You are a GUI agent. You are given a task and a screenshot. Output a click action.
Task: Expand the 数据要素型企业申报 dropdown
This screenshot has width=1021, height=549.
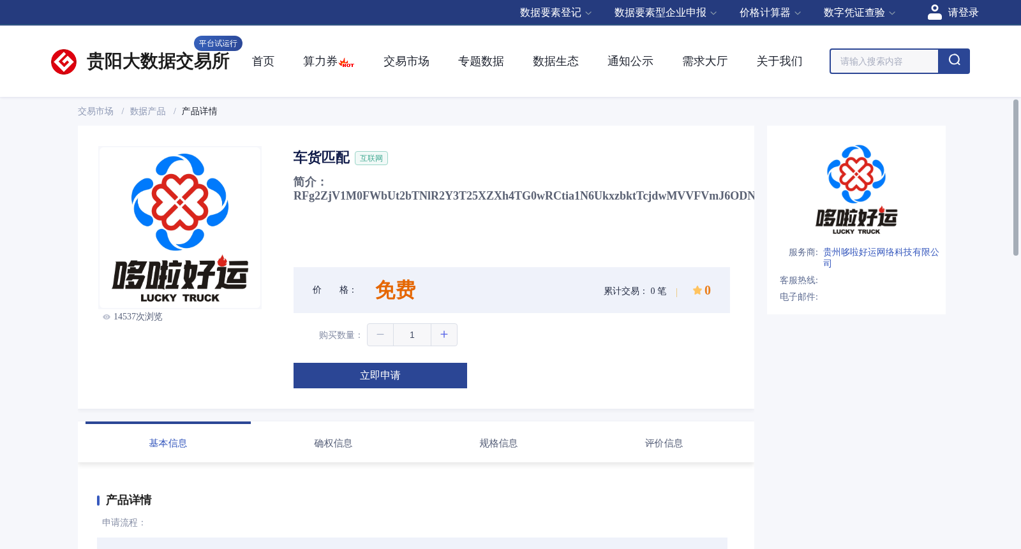click(x=666, y=13)
